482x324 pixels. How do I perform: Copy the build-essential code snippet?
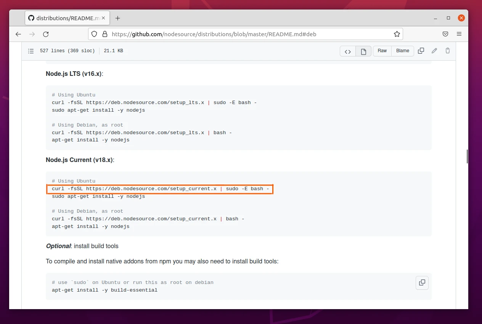(x=422, y=282)
